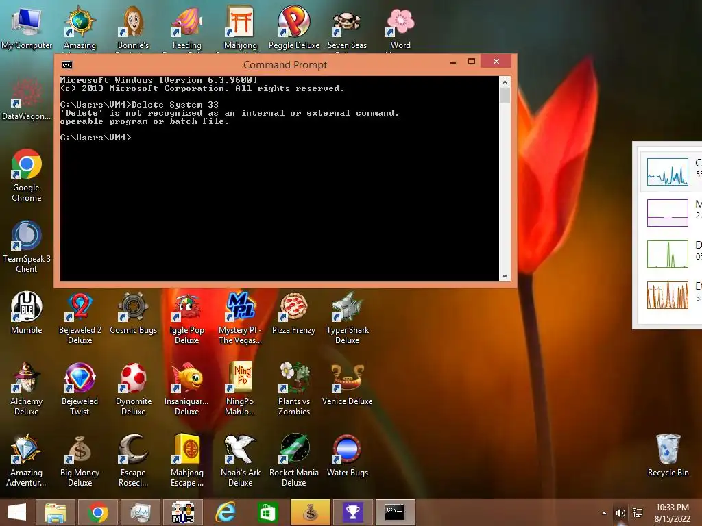Select the Big Money Deluxe desktop shortcut

pyautogui.click(x=80, y=460)
